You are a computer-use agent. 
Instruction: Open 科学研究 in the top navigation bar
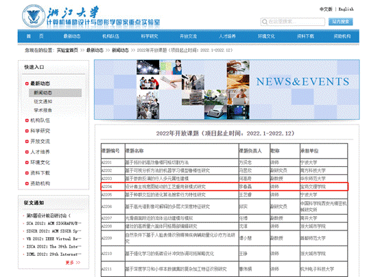pyautogui.click(x=150, y=36)
